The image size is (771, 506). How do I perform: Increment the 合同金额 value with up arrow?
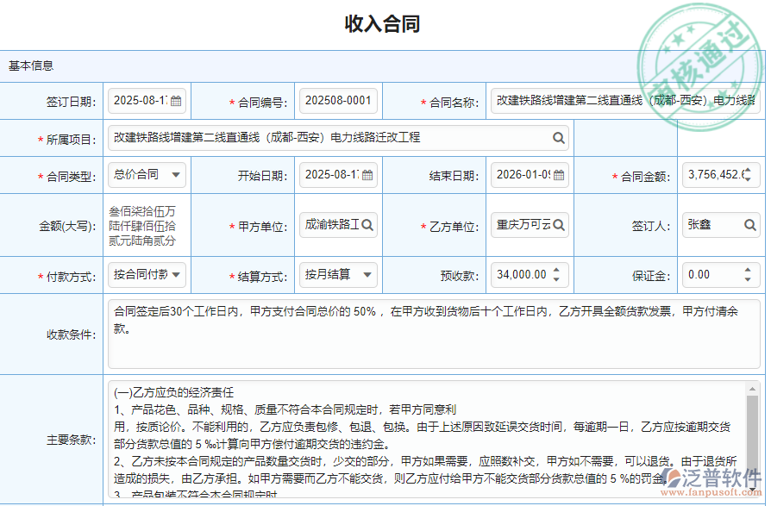(748, 171)
